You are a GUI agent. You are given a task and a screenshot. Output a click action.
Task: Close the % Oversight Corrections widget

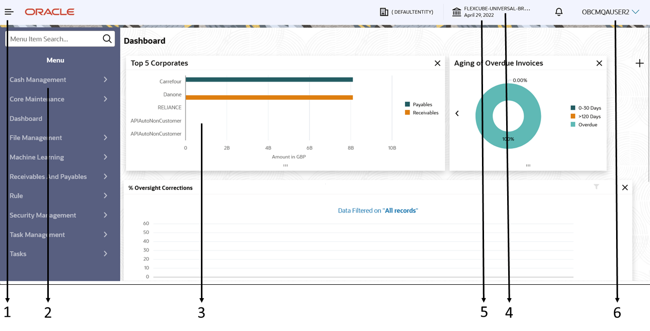pyautogui.click(x=625, y=187)
